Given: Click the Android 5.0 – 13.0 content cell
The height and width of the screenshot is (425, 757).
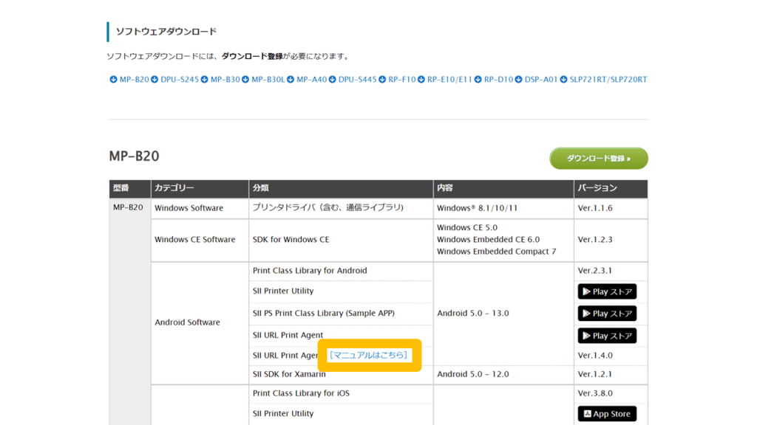Looking at the screenshot, I should pos(503,314).
